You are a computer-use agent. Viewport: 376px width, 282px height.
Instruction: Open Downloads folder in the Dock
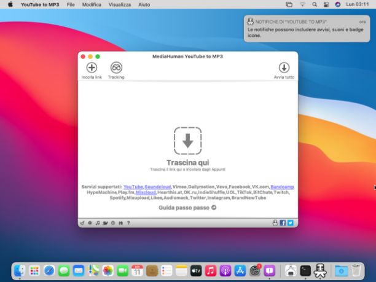pos(341,271)
